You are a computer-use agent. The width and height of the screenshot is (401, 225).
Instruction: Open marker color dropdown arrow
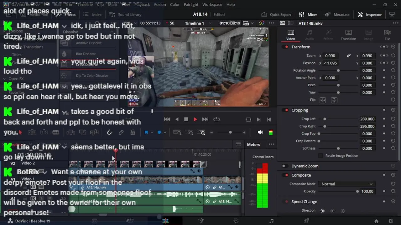pos(165,132)
